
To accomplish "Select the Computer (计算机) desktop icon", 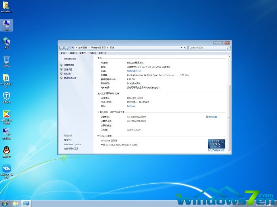I will tap(6, 25).
